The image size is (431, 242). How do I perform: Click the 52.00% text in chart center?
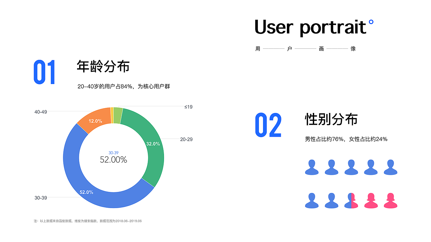[x=113, y=160]
